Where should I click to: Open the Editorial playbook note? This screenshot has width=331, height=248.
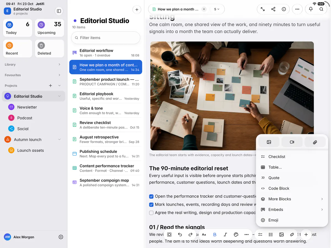pyautogui.click(x=106, y=96)
